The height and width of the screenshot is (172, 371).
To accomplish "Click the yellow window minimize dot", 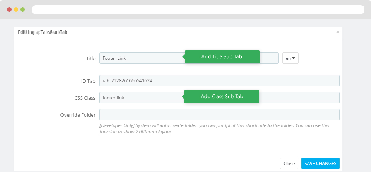I will [16, 10].
